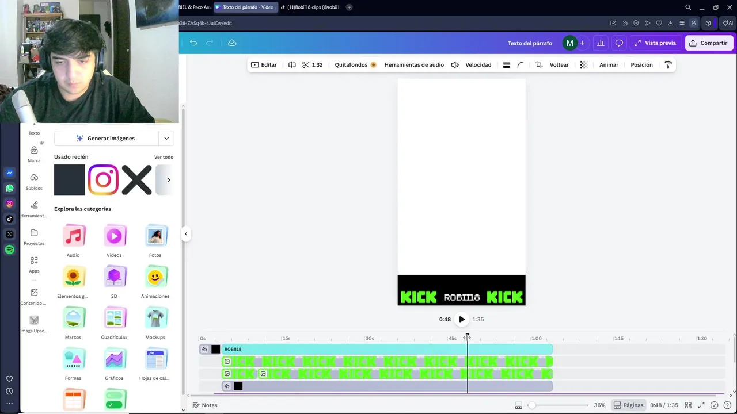Screen dimensions: 737x414
Task: Open Messenger in browser sidebar
Action: [9, 172]
